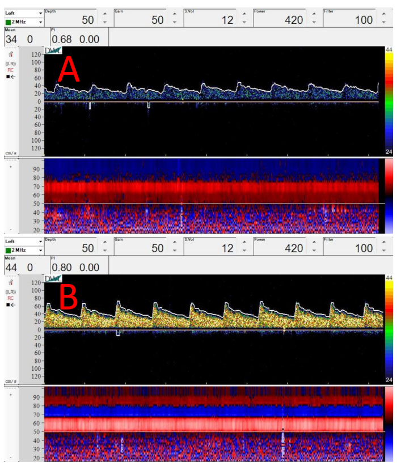Increase S.Vol with up arrow in panel B
This screenshot has width=397, height=470.
tap(244, 242)
